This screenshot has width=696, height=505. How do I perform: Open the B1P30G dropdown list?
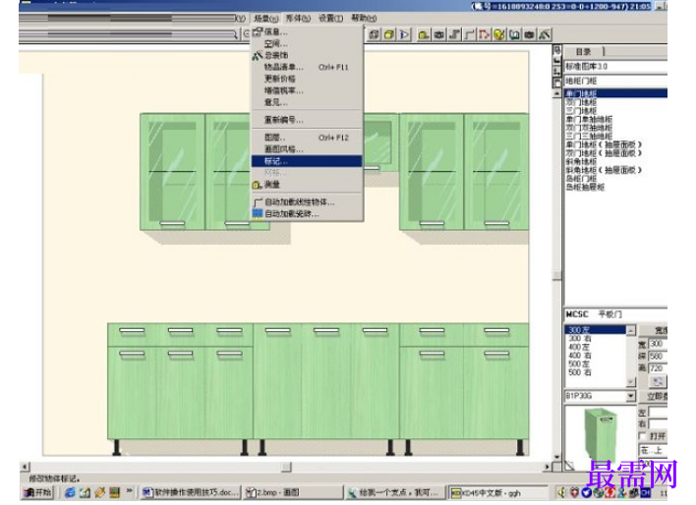(630, 396)
